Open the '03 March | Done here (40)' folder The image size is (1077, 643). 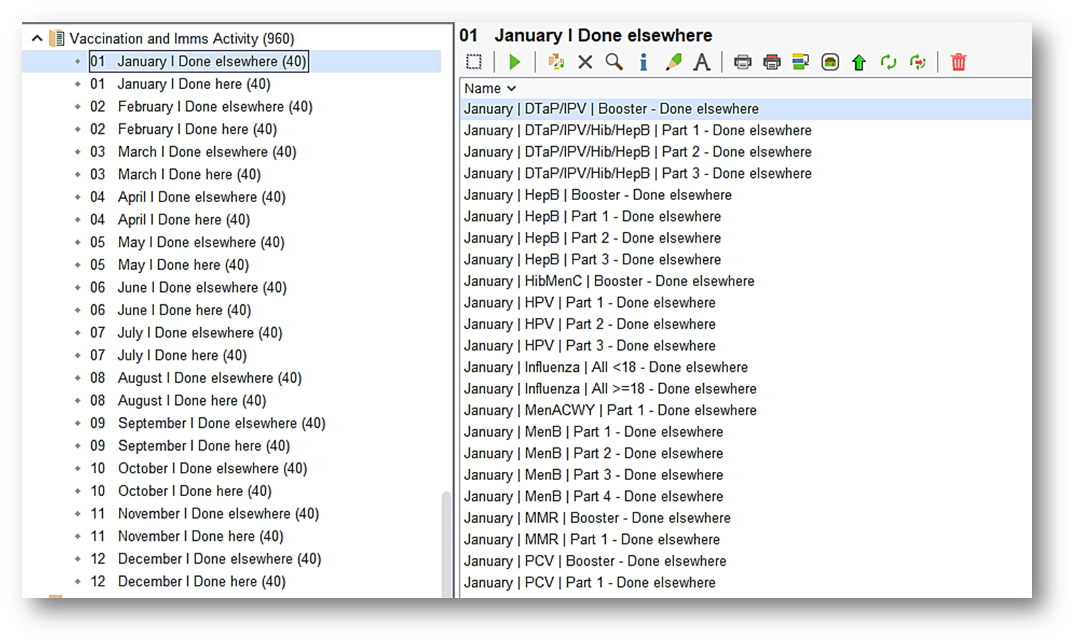coord(175,175)
